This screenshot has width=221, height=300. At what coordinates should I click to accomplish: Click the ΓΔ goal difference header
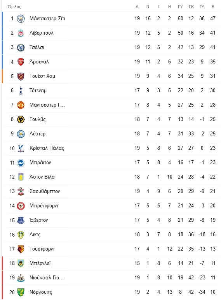[202, 7]
